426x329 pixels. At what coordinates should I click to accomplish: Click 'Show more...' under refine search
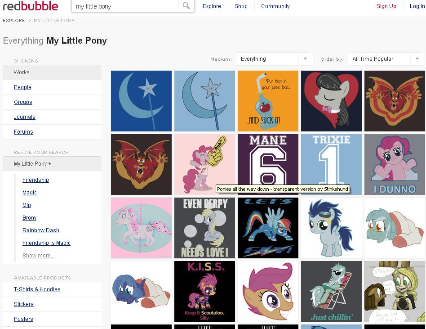(39, 256)
